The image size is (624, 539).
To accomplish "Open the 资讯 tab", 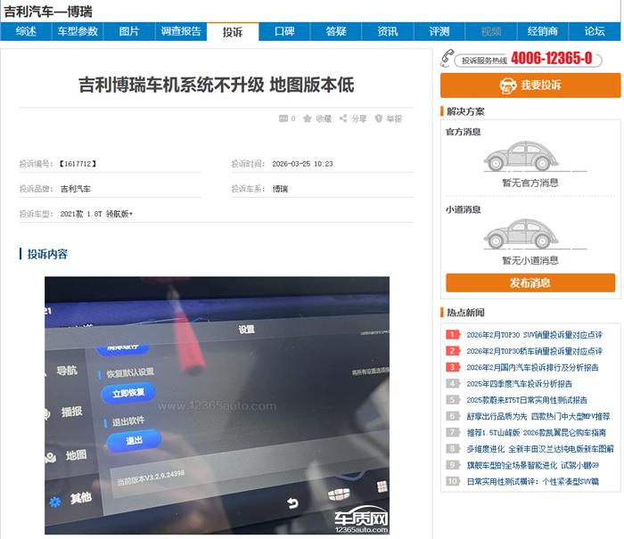I will (x=388, y=31).
